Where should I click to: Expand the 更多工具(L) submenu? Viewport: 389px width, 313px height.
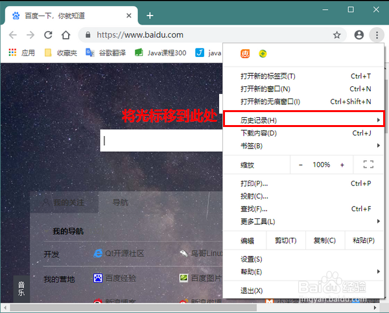tap(303, 222)
